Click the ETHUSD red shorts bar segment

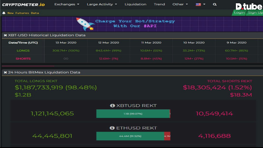tap(167, 136)
